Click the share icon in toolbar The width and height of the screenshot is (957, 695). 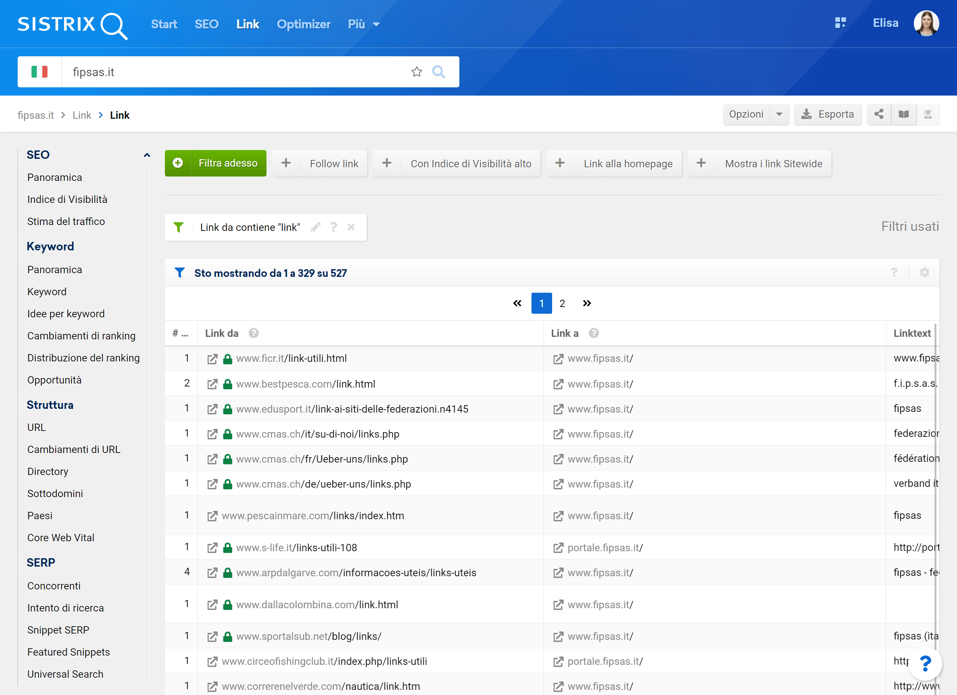[879, 114]
